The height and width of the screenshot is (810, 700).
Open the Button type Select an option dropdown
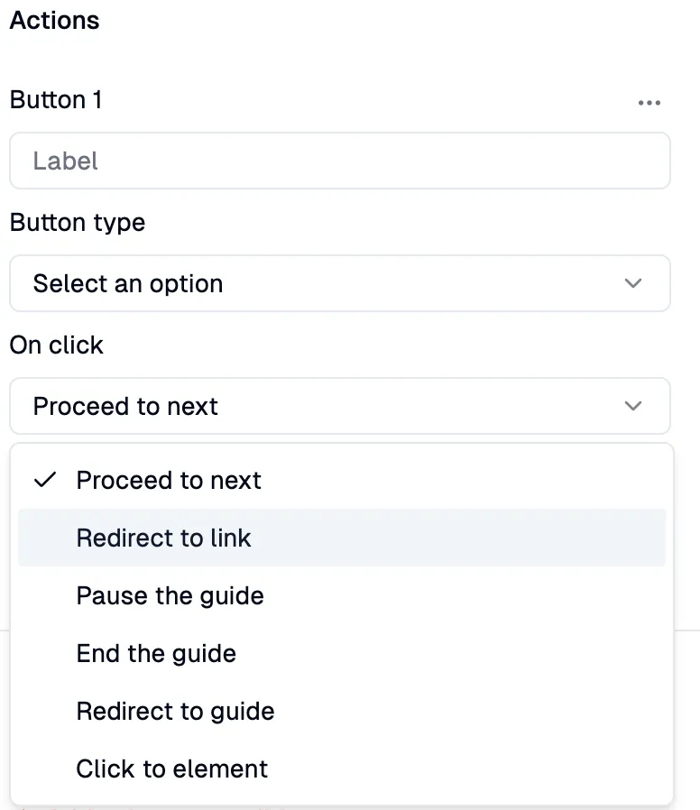click(x=339, y=283)
